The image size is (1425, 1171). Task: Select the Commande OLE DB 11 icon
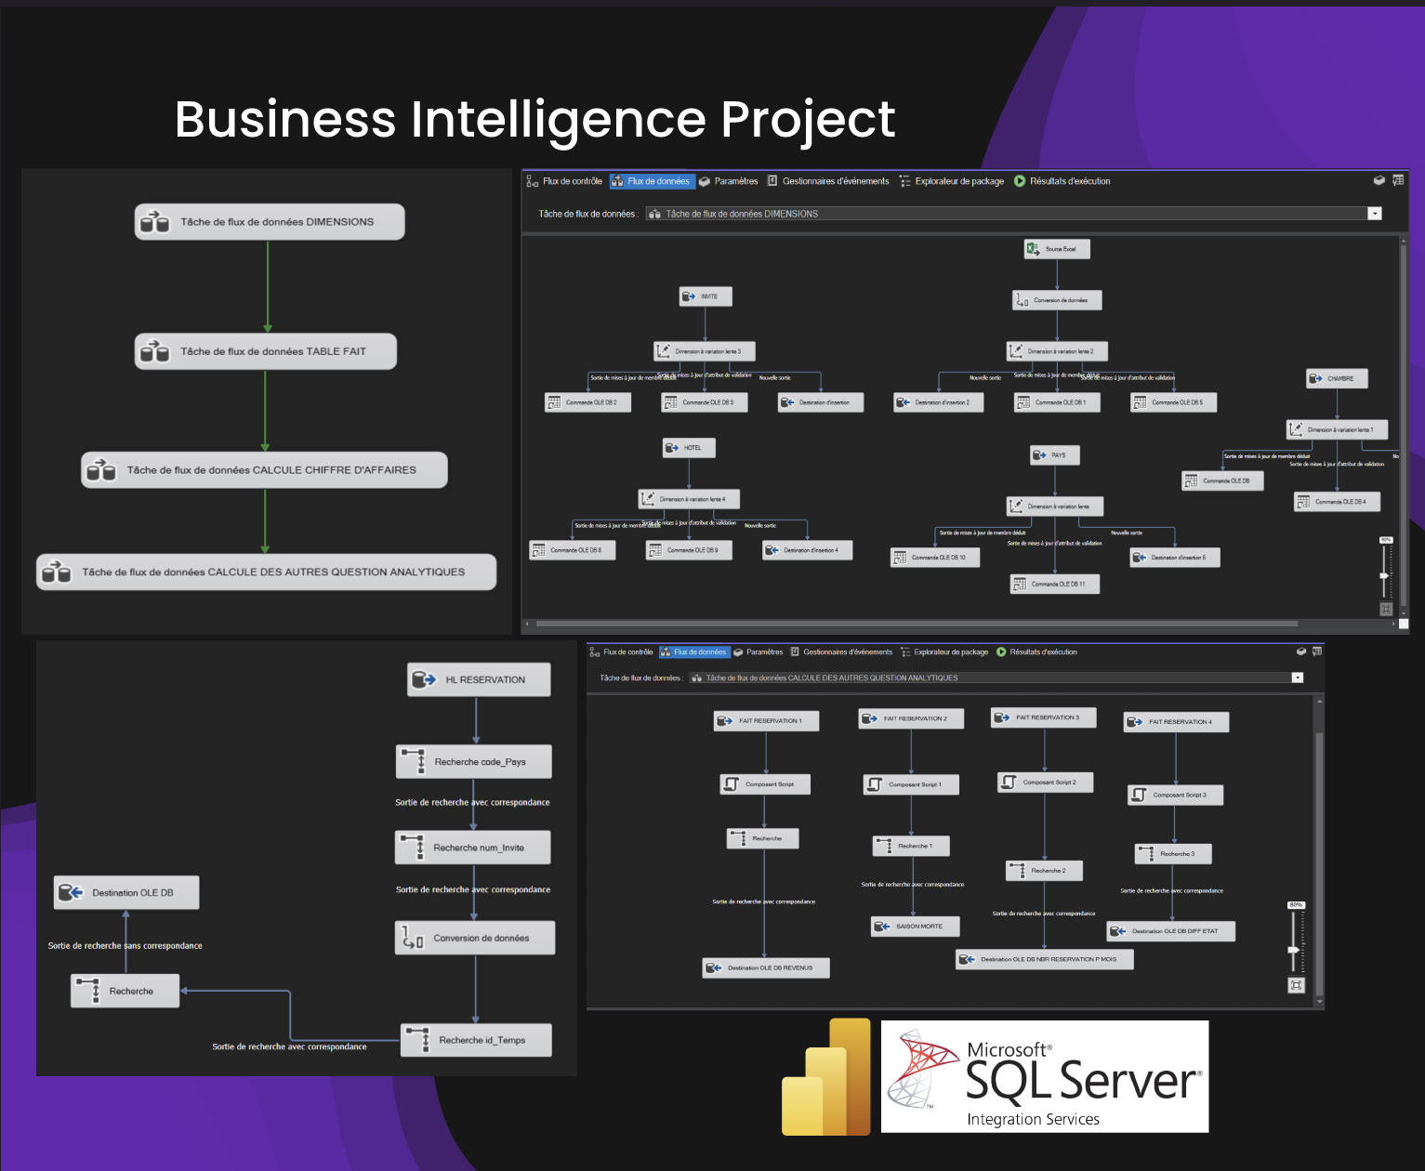coord(1020,584)
